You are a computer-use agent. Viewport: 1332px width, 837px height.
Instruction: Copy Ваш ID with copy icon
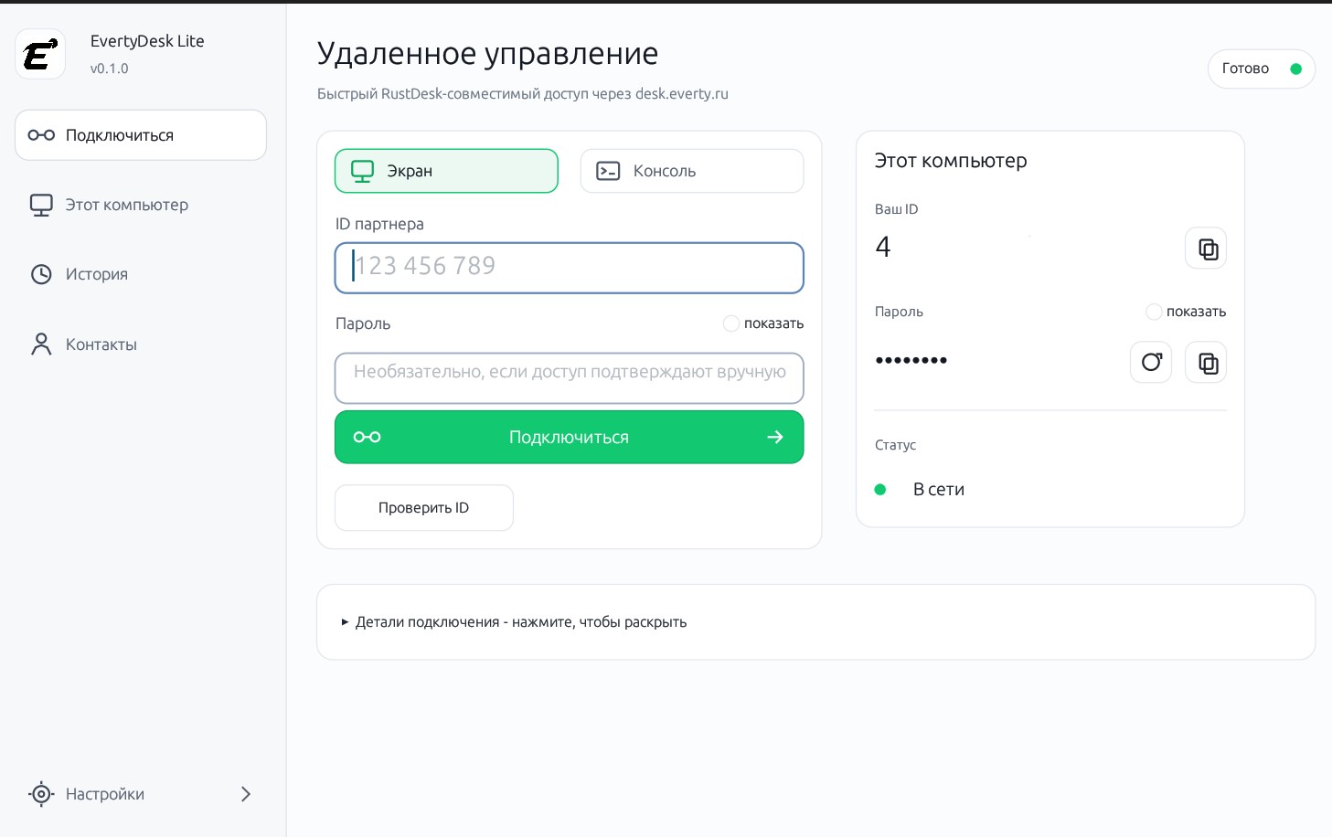[x=1206, y=249]
